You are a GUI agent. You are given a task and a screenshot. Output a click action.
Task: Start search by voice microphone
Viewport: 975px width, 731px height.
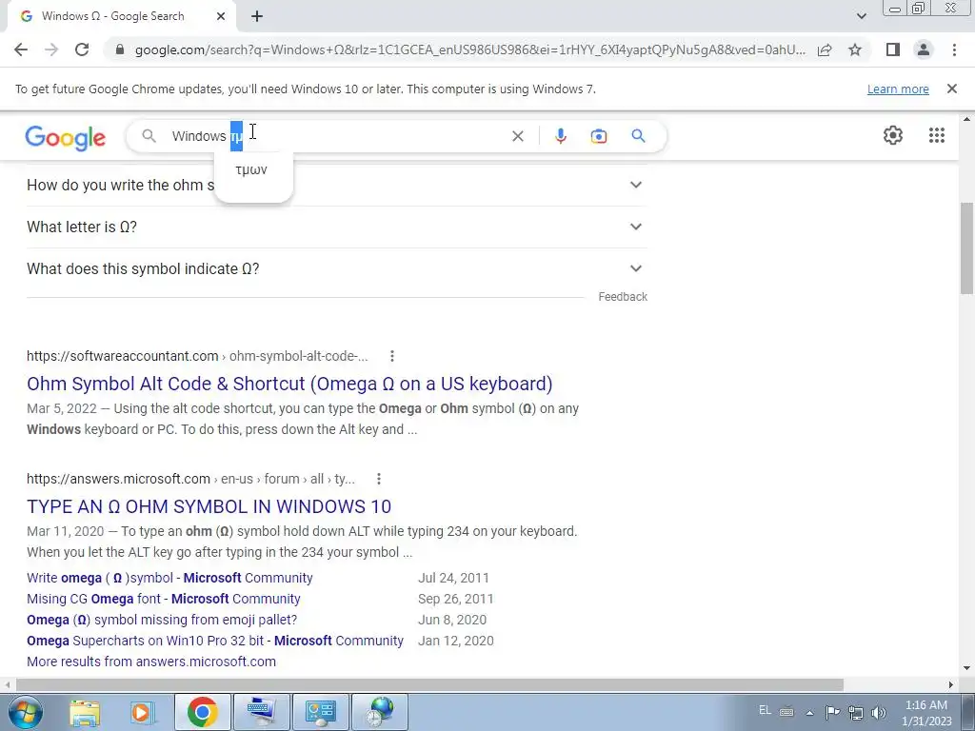[560, 136]
